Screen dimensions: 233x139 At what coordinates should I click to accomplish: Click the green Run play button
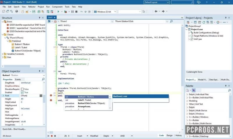58,12
